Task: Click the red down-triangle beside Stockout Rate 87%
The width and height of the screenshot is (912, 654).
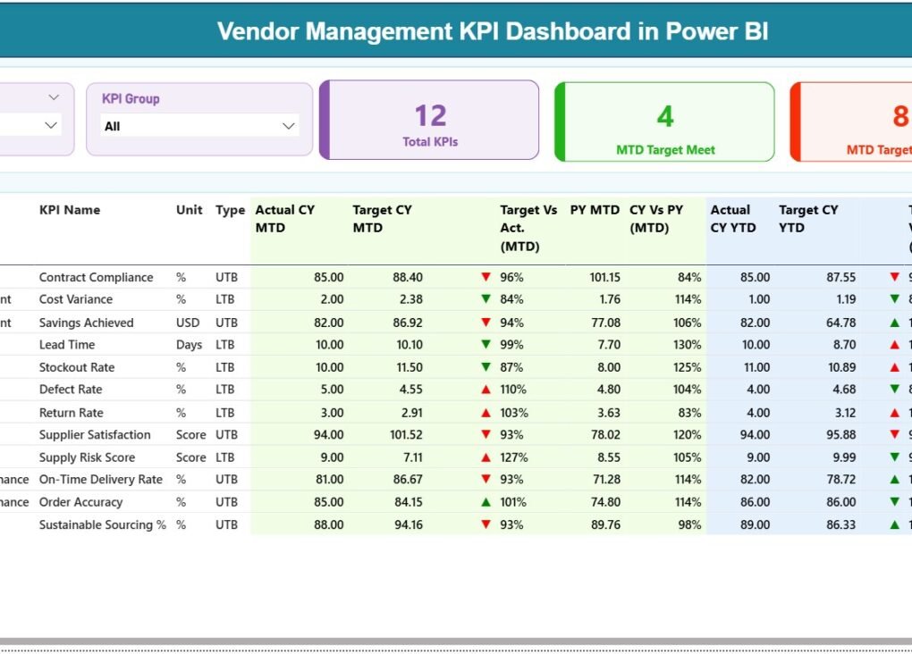Action: coord(486,367)
